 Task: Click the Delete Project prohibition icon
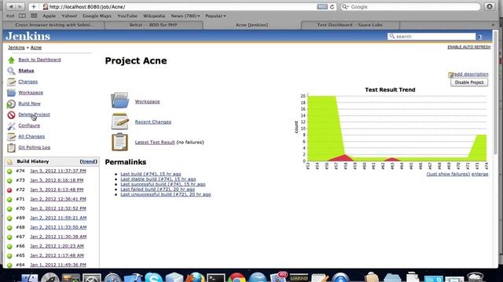coord(11,115)
